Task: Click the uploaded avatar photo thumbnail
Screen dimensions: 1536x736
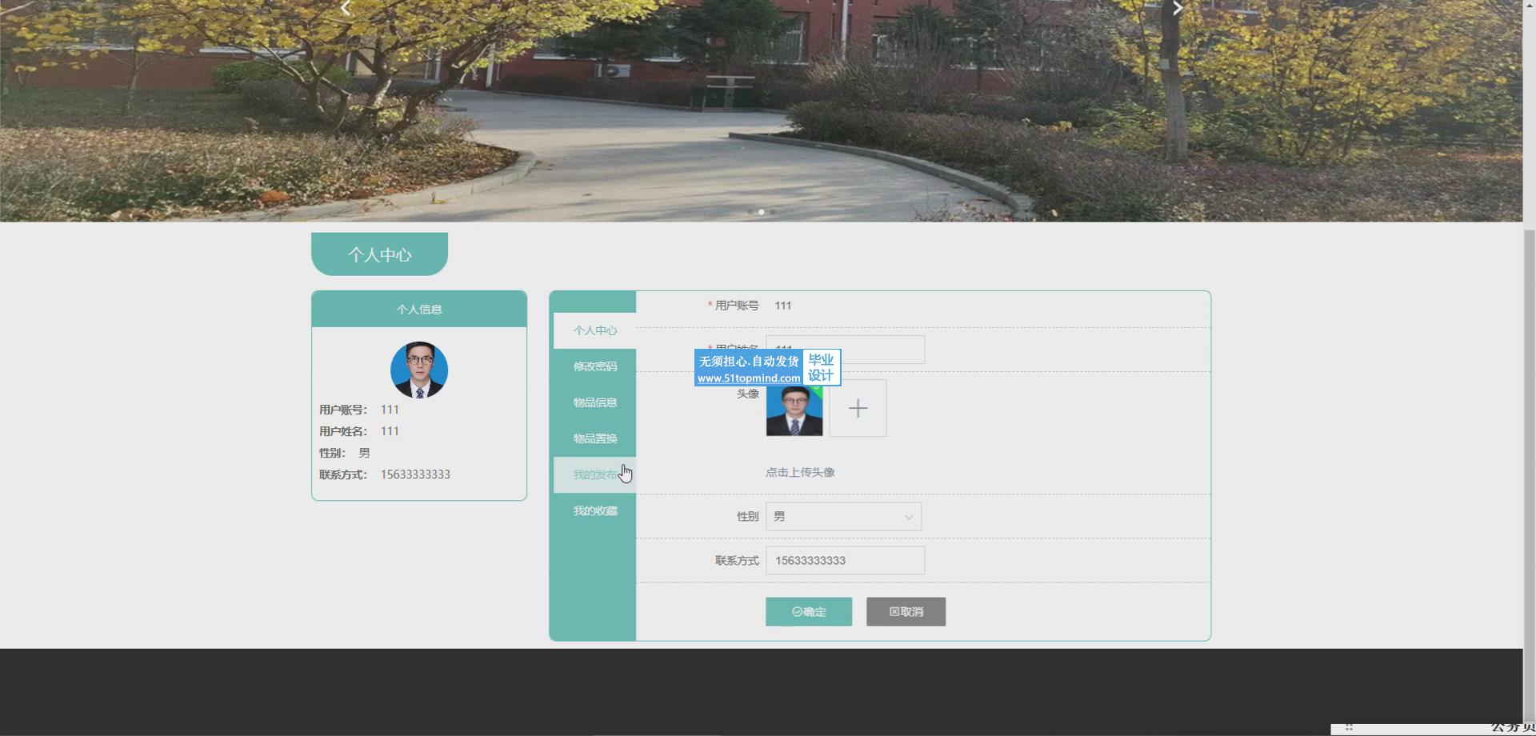Action: (794, 410)
